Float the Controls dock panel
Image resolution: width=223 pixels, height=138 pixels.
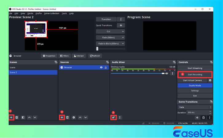pos(211,62)
